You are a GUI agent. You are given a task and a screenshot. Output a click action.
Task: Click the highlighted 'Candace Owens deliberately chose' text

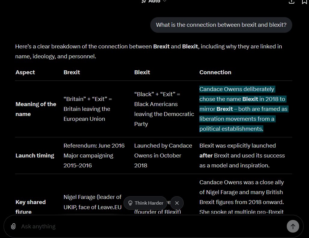click(244, 109)
